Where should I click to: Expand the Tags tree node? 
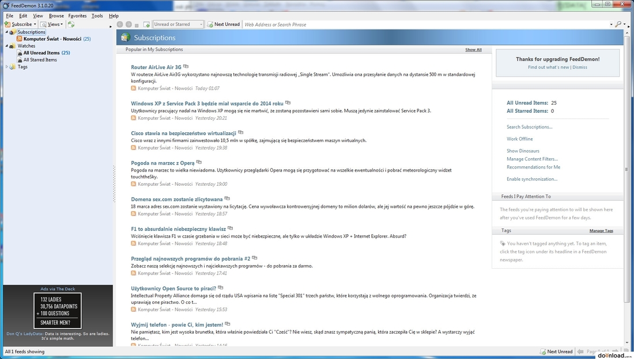click(6, 67)
